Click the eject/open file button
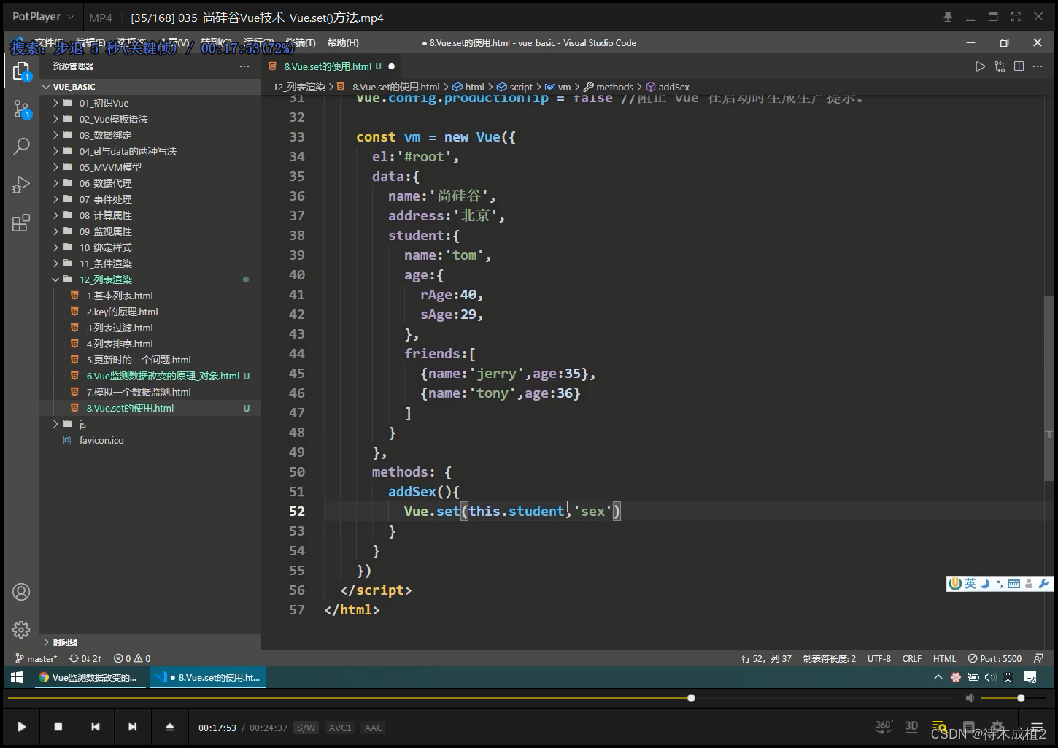The height and width of the screenshot is (748, 1058). [x=169, y=727]
